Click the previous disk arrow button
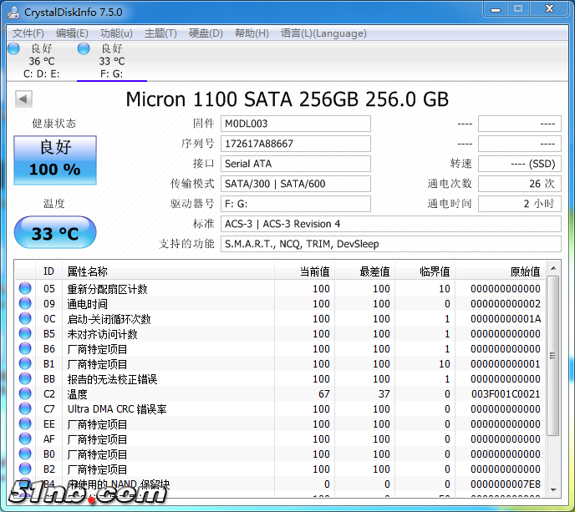The width and height of the screenshot is (575, 512). [x=24, y=99]
